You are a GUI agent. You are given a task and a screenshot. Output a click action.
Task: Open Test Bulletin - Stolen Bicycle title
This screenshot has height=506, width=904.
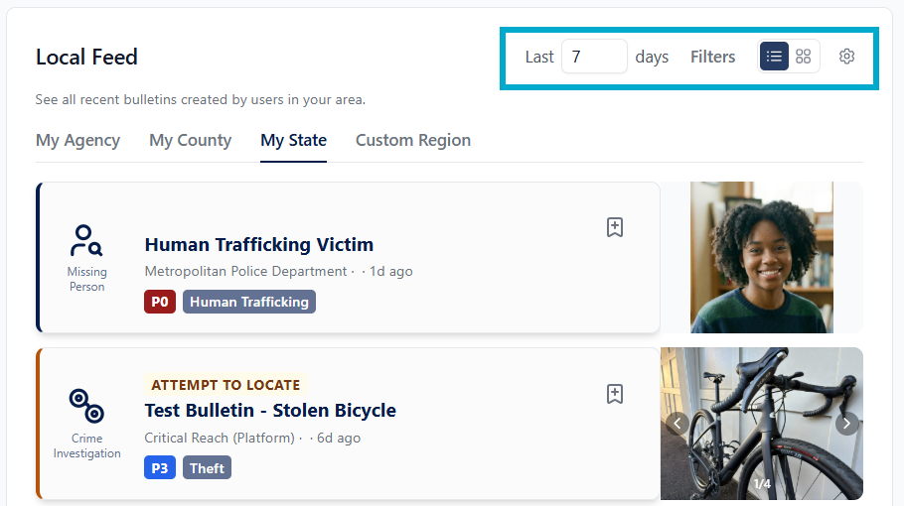[x=270, y=411]
